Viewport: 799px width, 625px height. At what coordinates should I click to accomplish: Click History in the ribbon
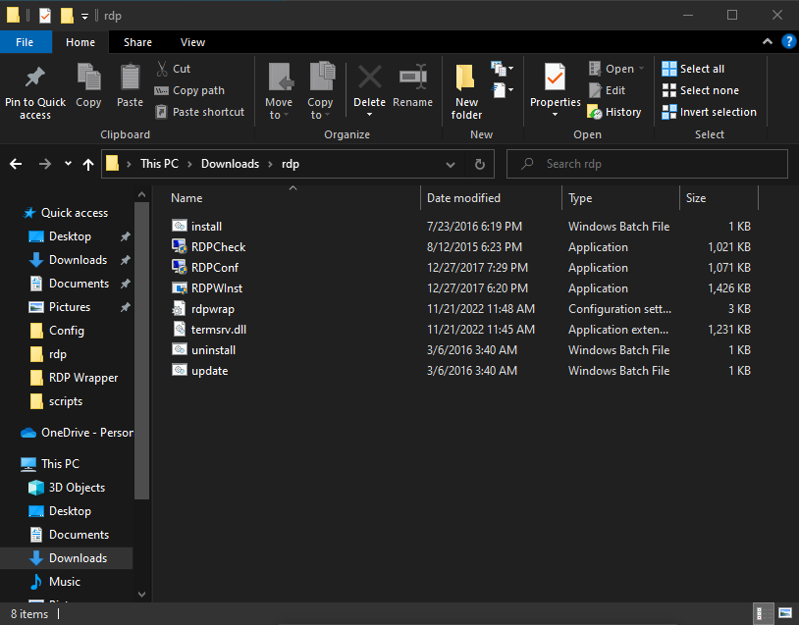pos(614,112)
